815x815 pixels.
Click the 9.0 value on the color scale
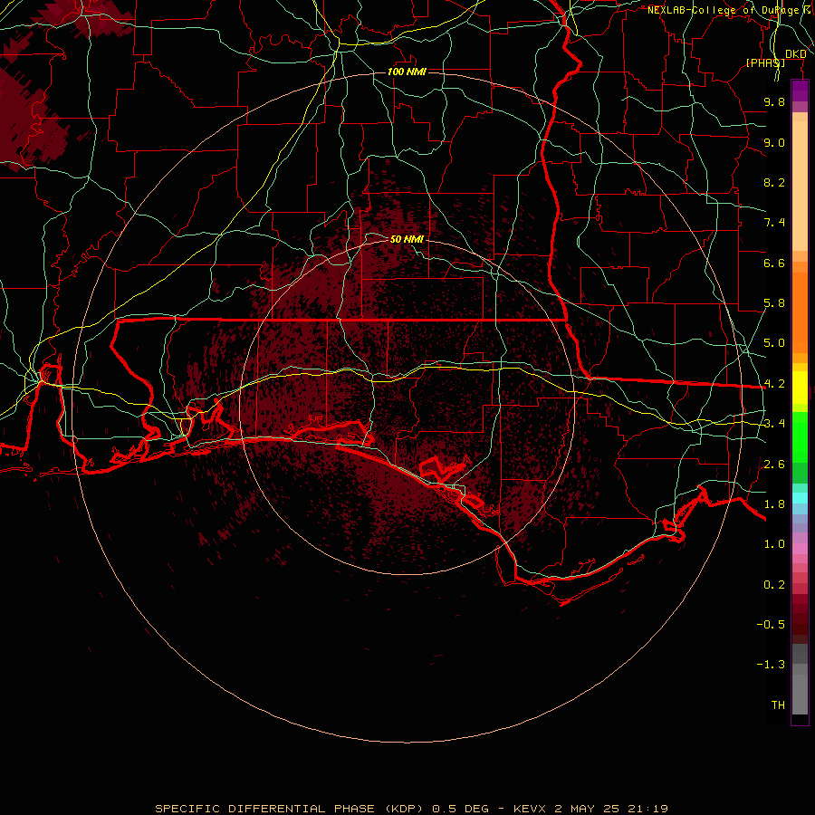(774, 142)
